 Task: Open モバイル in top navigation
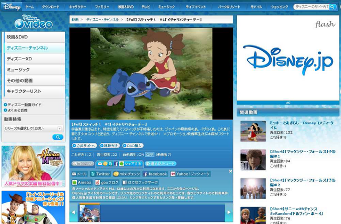point(256,7)
